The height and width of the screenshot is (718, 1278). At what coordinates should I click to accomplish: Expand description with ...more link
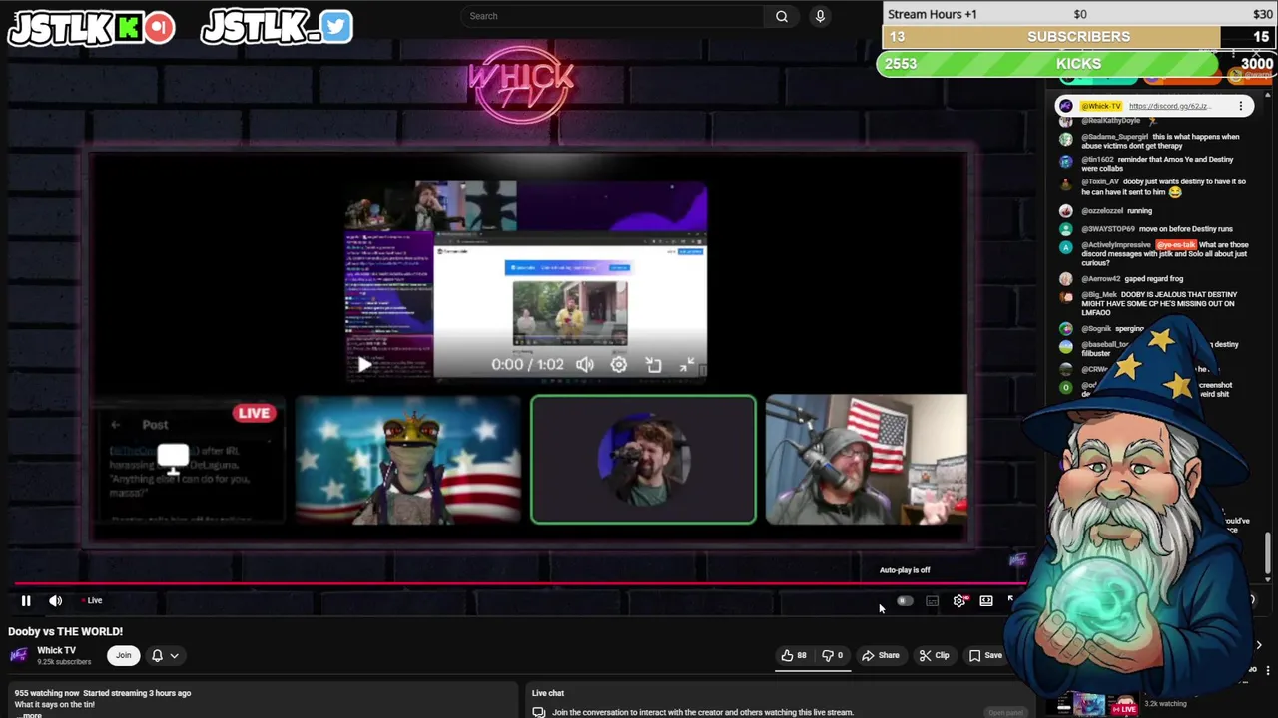click(32, 715)
